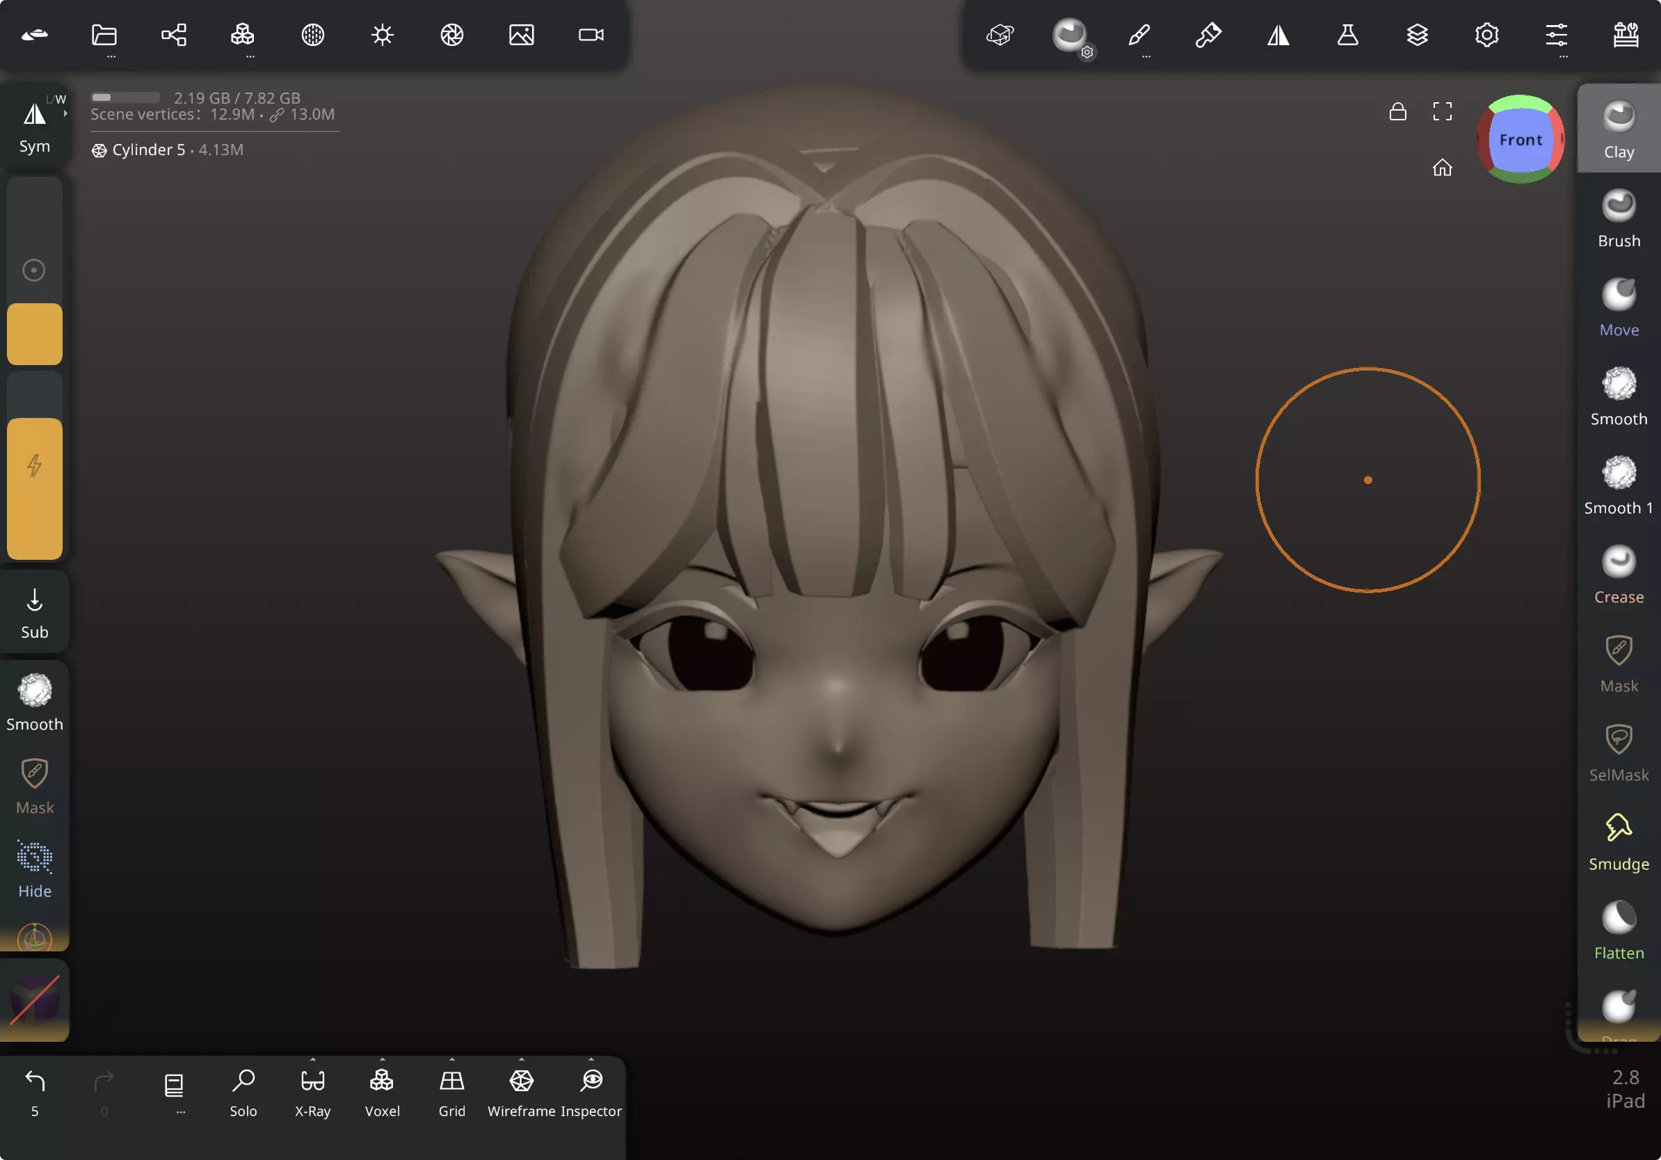Image resolution: width=1661 pixels, height=1160 pixels.
Task: Select the Smooth tool in right panel
Action: coord(1619,396)
